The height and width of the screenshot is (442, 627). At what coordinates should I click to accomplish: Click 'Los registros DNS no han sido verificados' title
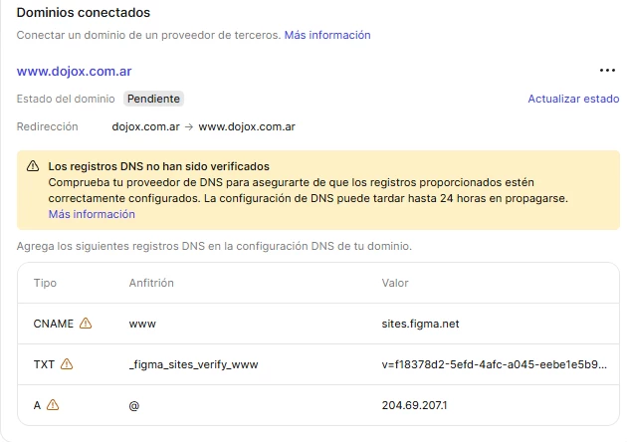coord(159,166)
